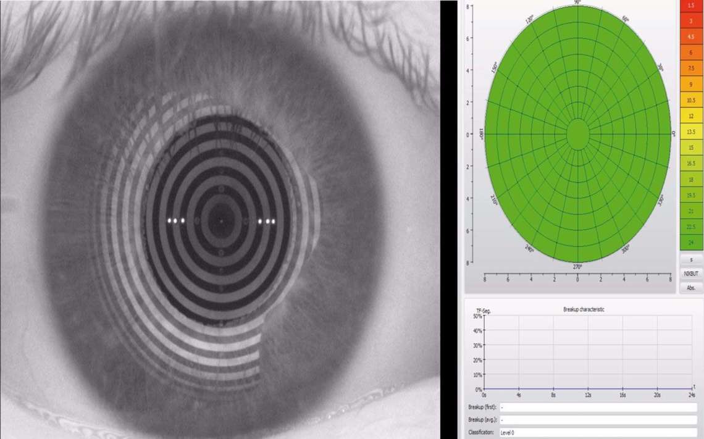
Task: Click the Breakup (avg.) value field
Action: [x=598, y=420]
